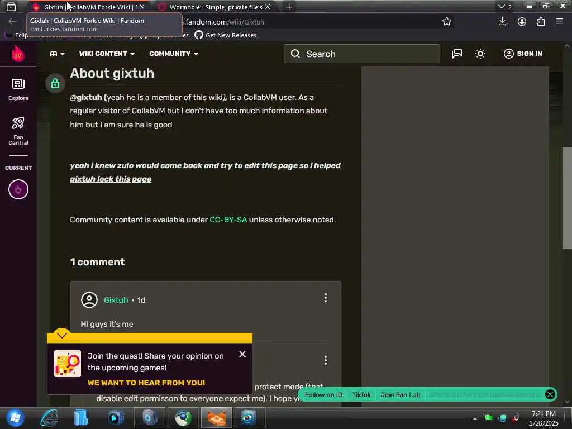Image resolution: width=572 pixels, height=429 pixels.
Task: Click the current wiki circular icon
Action: click(x=18, y=189)
